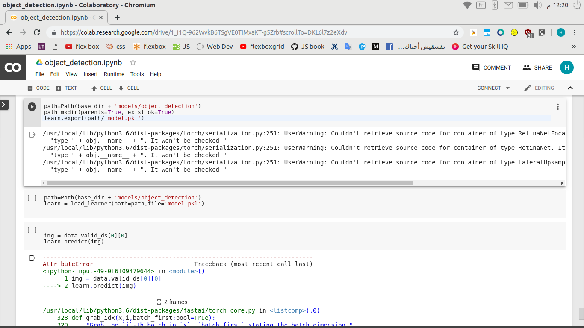The height and width of the screenshot is (328, 584).
Task: Collapse the header with the up chevron
Action: 570,88
